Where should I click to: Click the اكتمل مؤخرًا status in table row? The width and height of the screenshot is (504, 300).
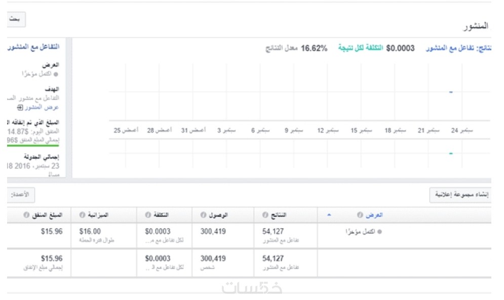click(x=361, y=232)
